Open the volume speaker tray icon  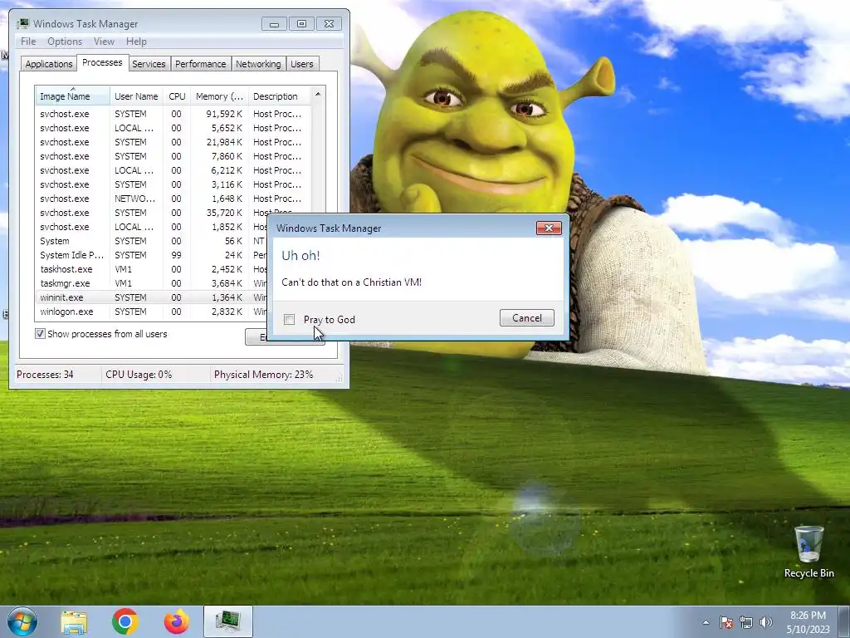pyautogui.click(x=766, y=622)
